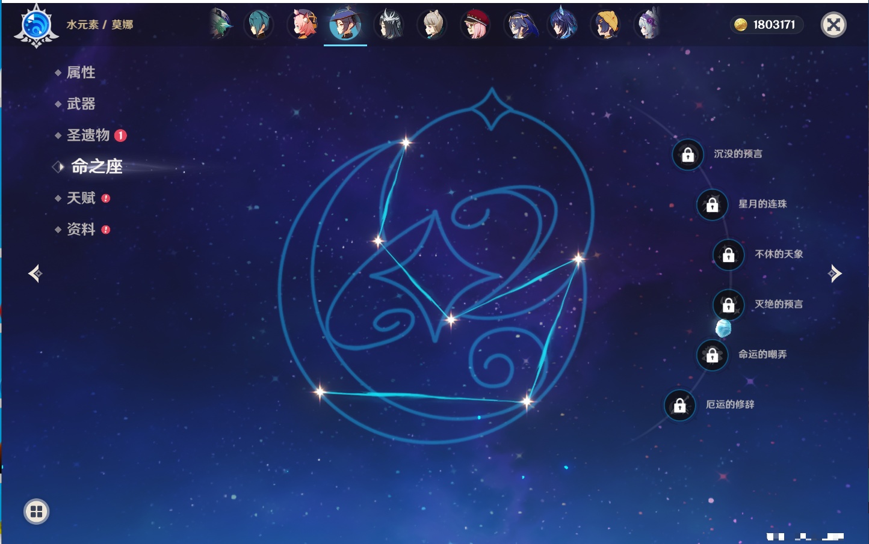Select the 命之座 constellation tab
869x544 pixels.
(x=96, y=167)
